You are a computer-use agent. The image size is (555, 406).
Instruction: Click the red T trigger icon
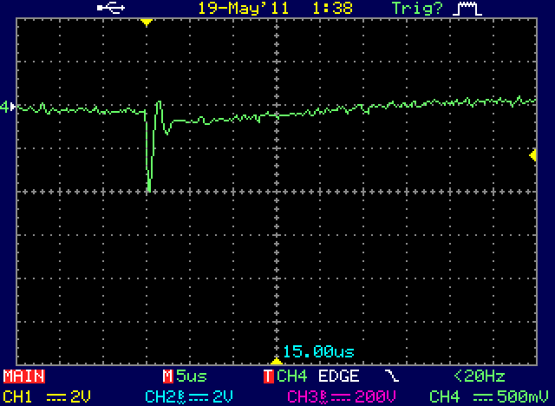[269, 376]
